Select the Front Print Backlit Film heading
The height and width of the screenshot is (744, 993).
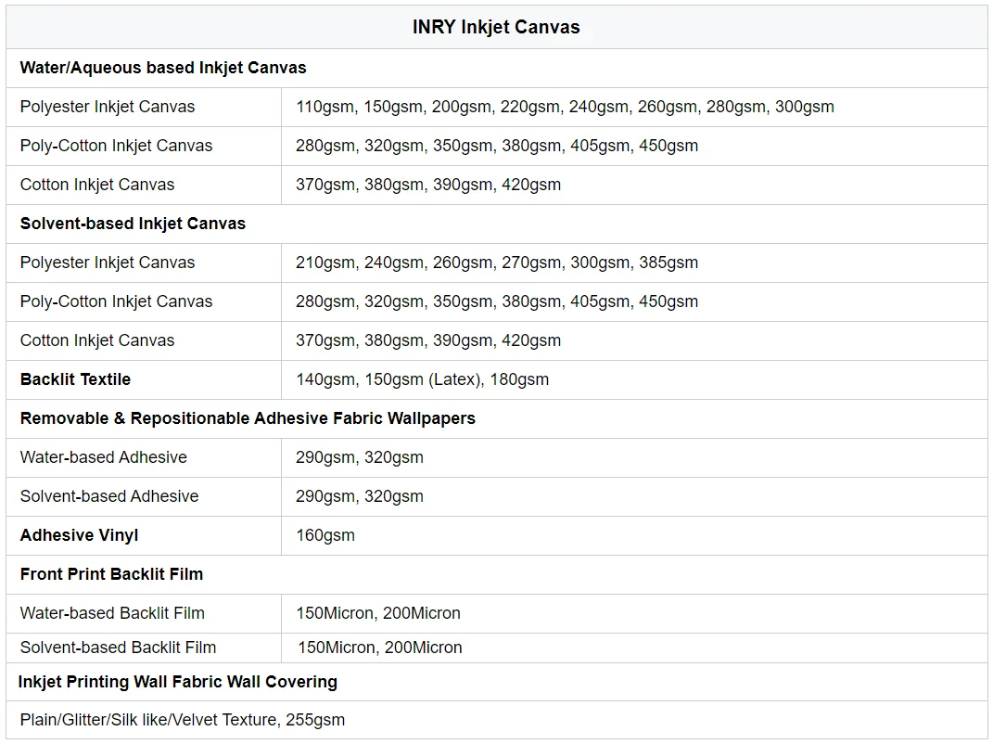(x=111, y=574)
